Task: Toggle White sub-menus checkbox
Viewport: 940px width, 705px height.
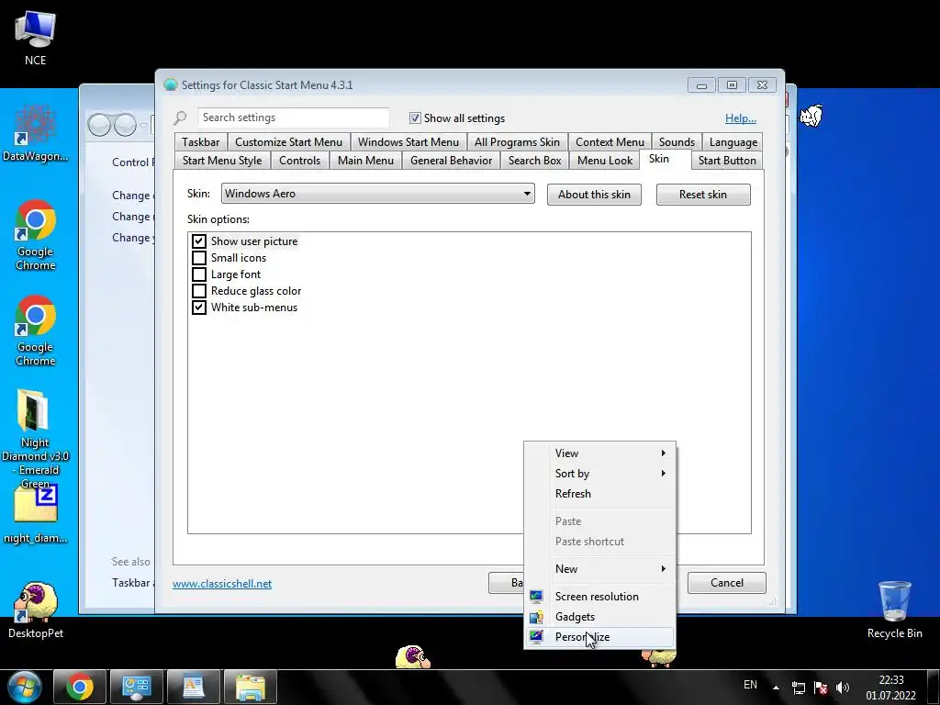Action: point(199,308)
